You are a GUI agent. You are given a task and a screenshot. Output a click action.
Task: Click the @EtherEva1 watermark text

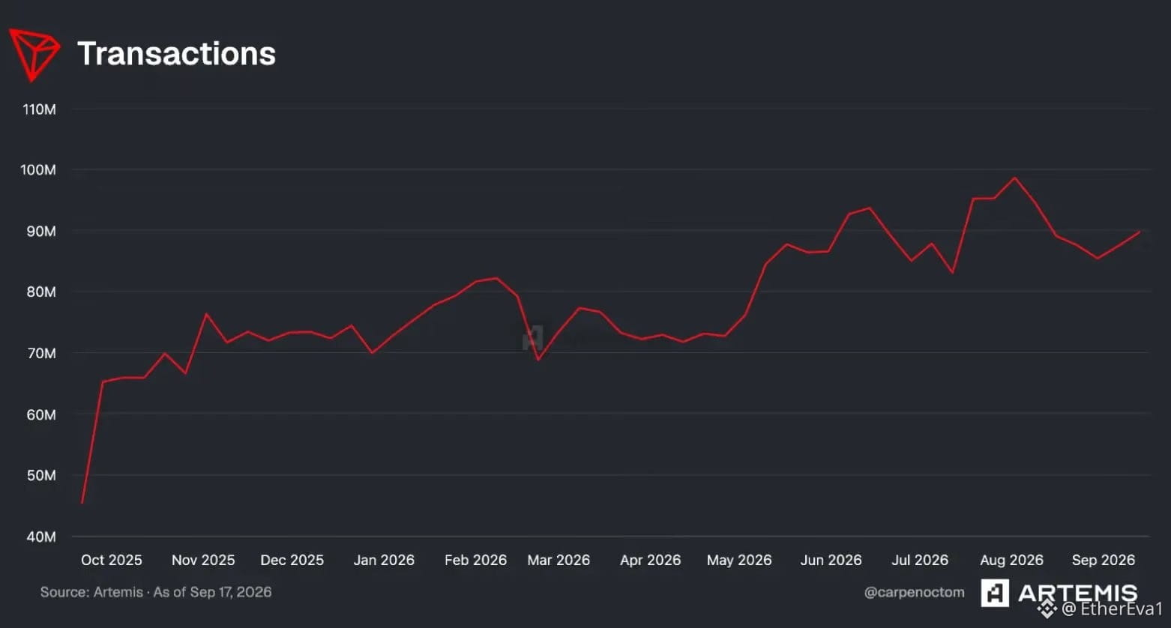pos(1112,609)
